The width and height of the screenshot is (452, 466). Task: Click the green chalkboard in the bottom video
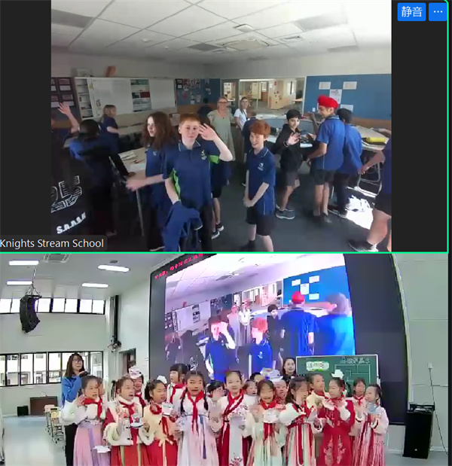coord(337,367)
